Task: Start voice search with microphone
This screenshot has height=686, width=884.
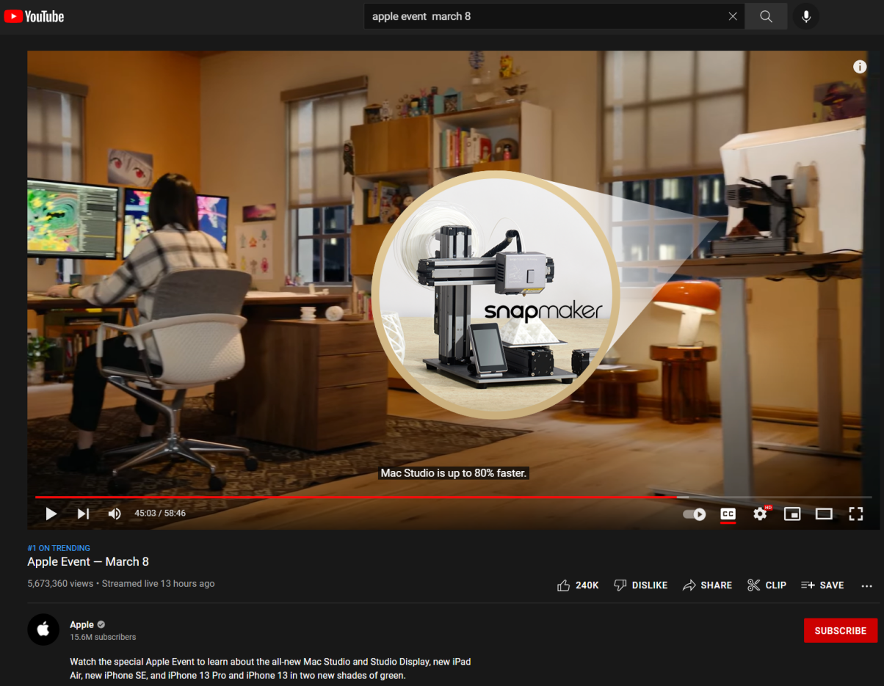Action: click(806, 16)
